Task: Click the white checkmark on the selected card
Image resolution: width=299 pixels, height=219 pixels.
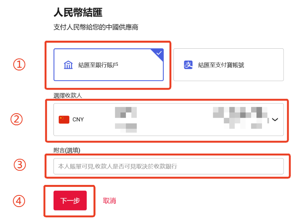Action: click(x=159, y=53)
